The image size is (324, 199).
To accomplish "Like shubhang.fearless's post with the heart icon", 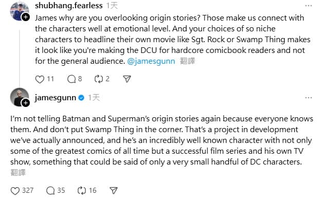I will coord(40,79).
